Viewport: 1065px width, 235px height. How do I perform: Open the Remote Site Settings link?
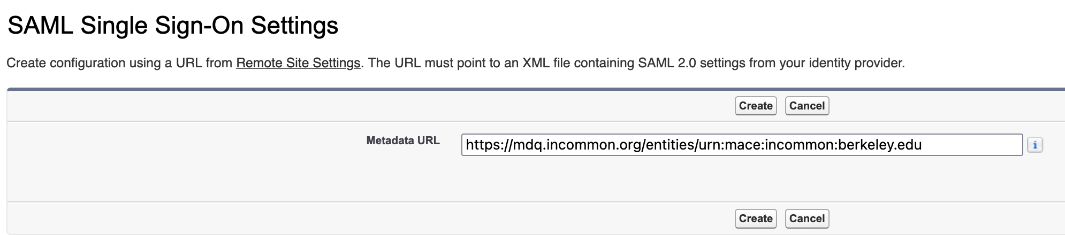click(x=298, y=63)
